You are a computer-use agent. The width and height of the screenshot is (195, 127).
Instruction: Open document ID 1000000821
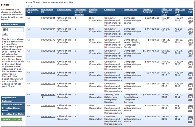48,18
